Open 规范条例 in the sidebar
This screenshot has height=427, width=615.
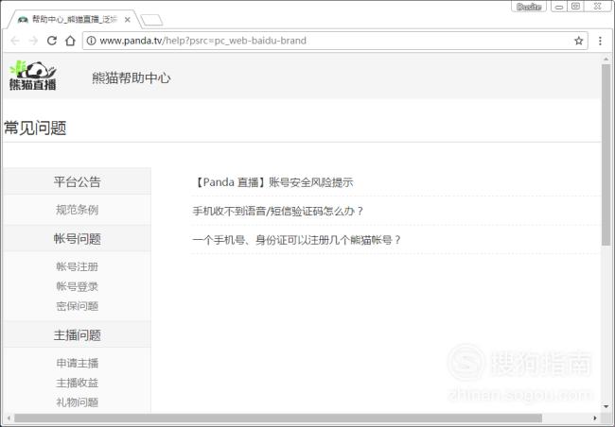(77, 210)
